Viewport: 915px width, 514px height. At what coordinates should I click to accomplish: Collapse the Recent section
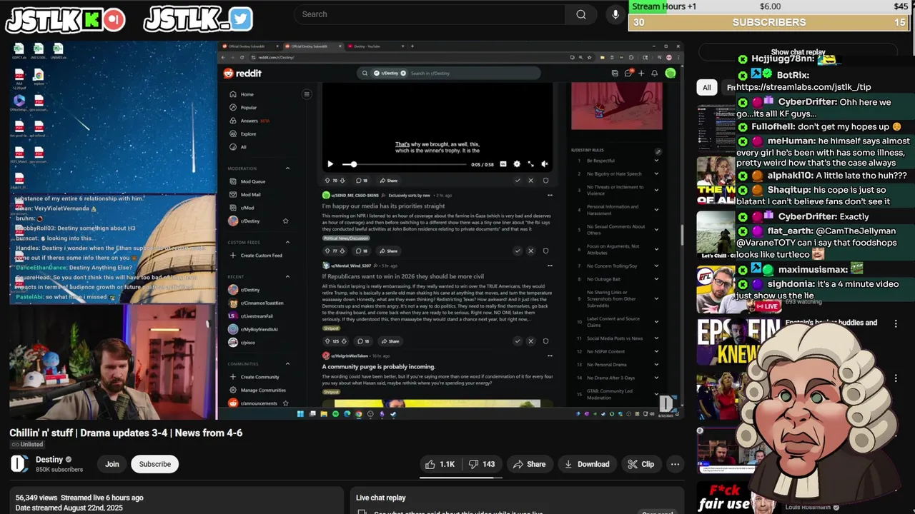click(287, 276)
